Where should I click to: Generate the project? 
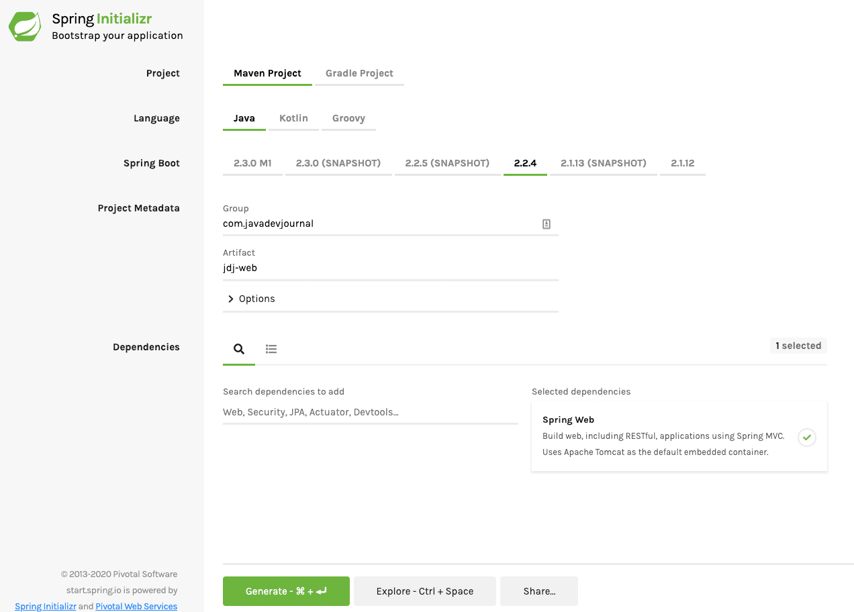pos(285,591)
